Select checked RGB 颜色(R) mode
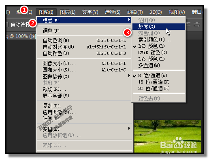The height and width of the screenshot is (159, 209). (159, 46)
